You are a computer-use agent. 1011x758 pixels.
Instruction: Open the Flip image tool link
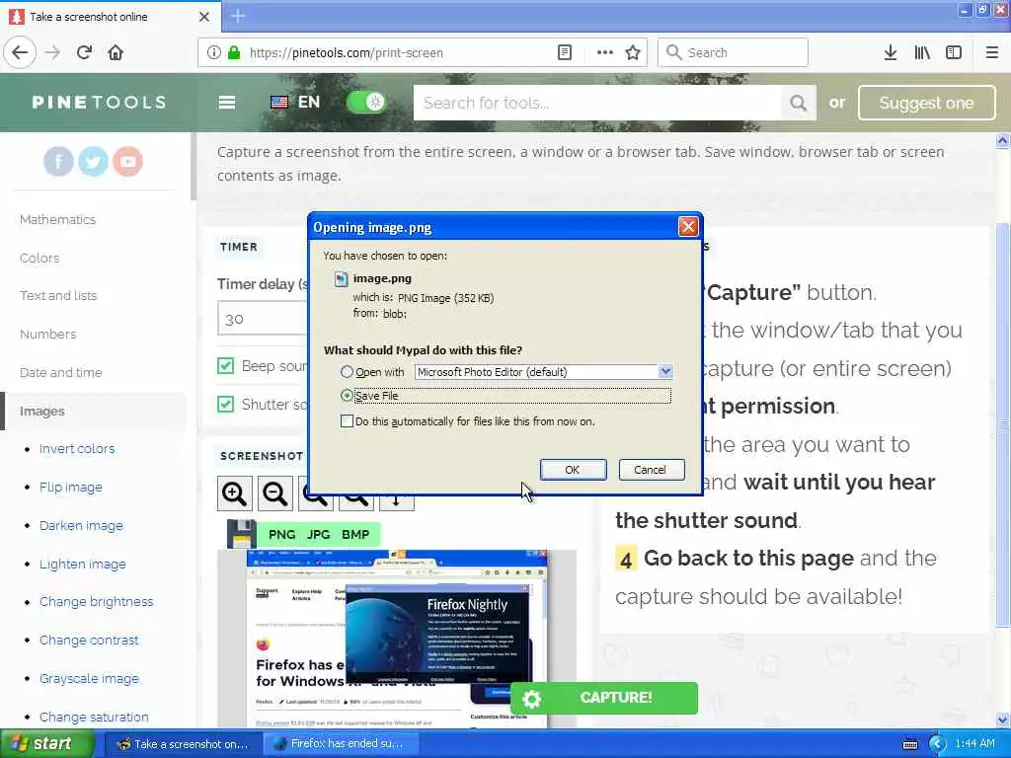tap(71, 488)
